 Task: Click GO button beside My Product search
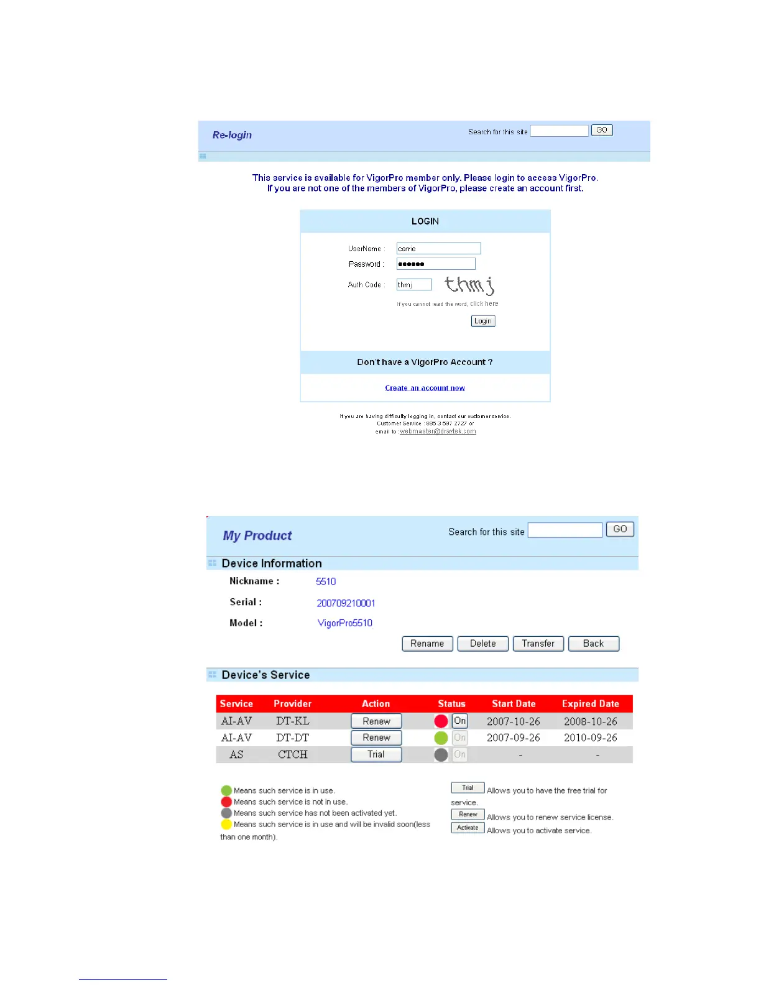click(620, 529)
